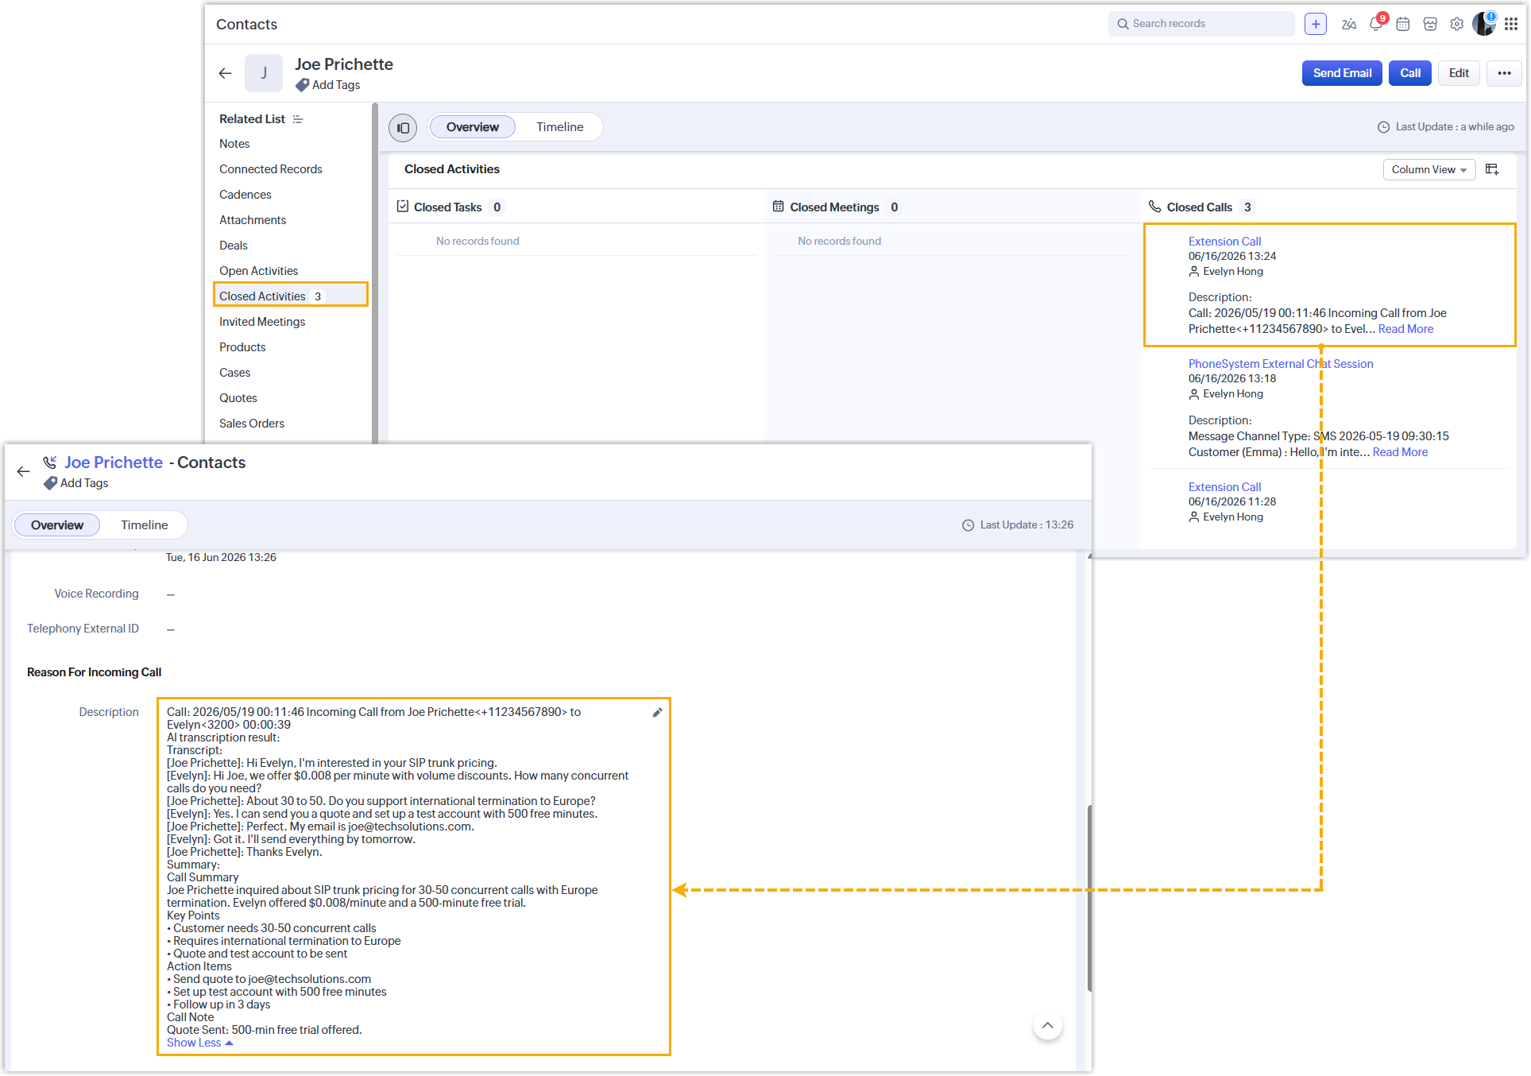1531x1076 pixels.
Task: Click Add Tags in call detail window
Action: point(84,483)
